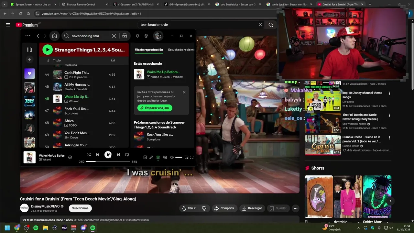The height and width of the screenshot is (233, 414).
Task: Switch to tomie junji ito browser tab
Action: [289, 5]
